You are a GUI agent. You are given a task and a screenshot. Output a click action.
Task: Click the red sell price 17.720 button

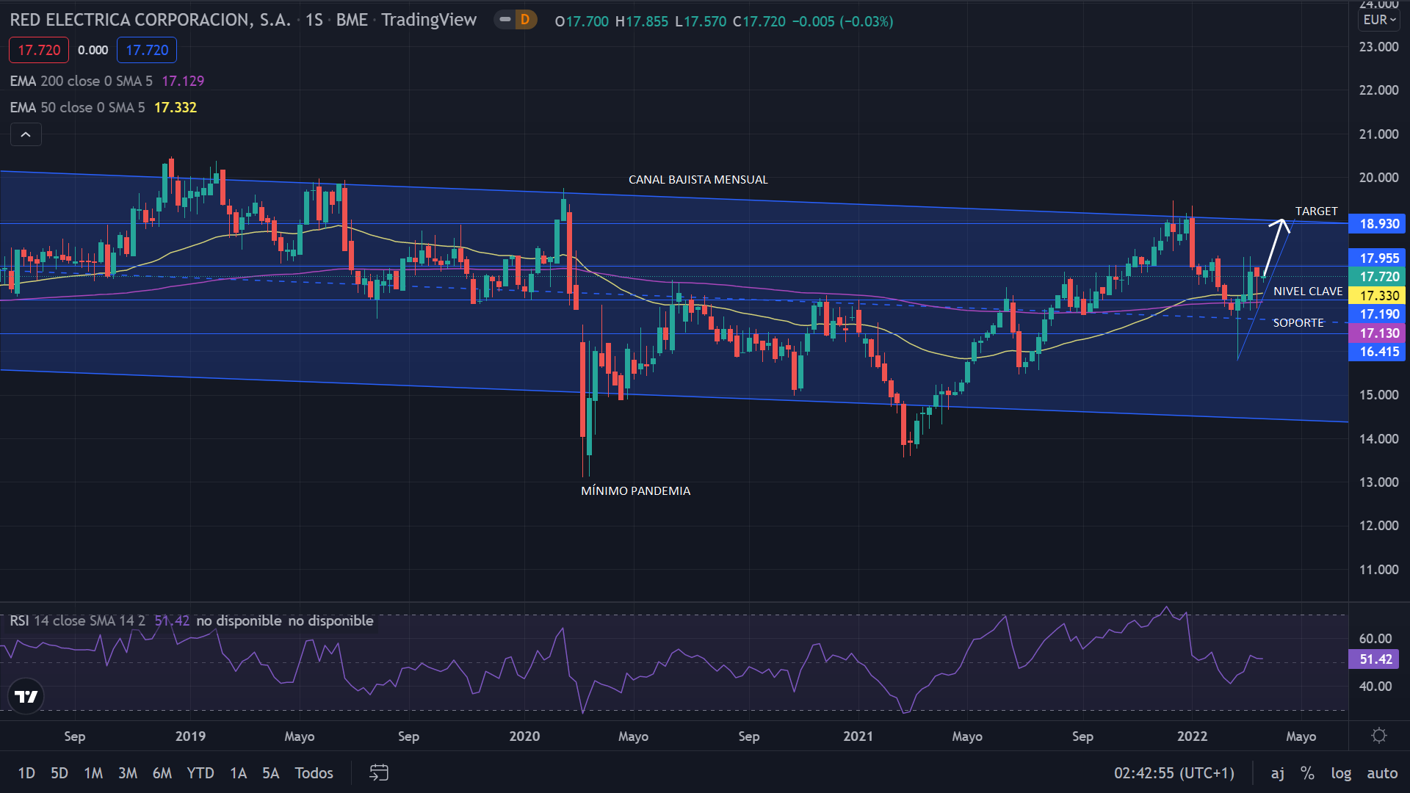39,50
